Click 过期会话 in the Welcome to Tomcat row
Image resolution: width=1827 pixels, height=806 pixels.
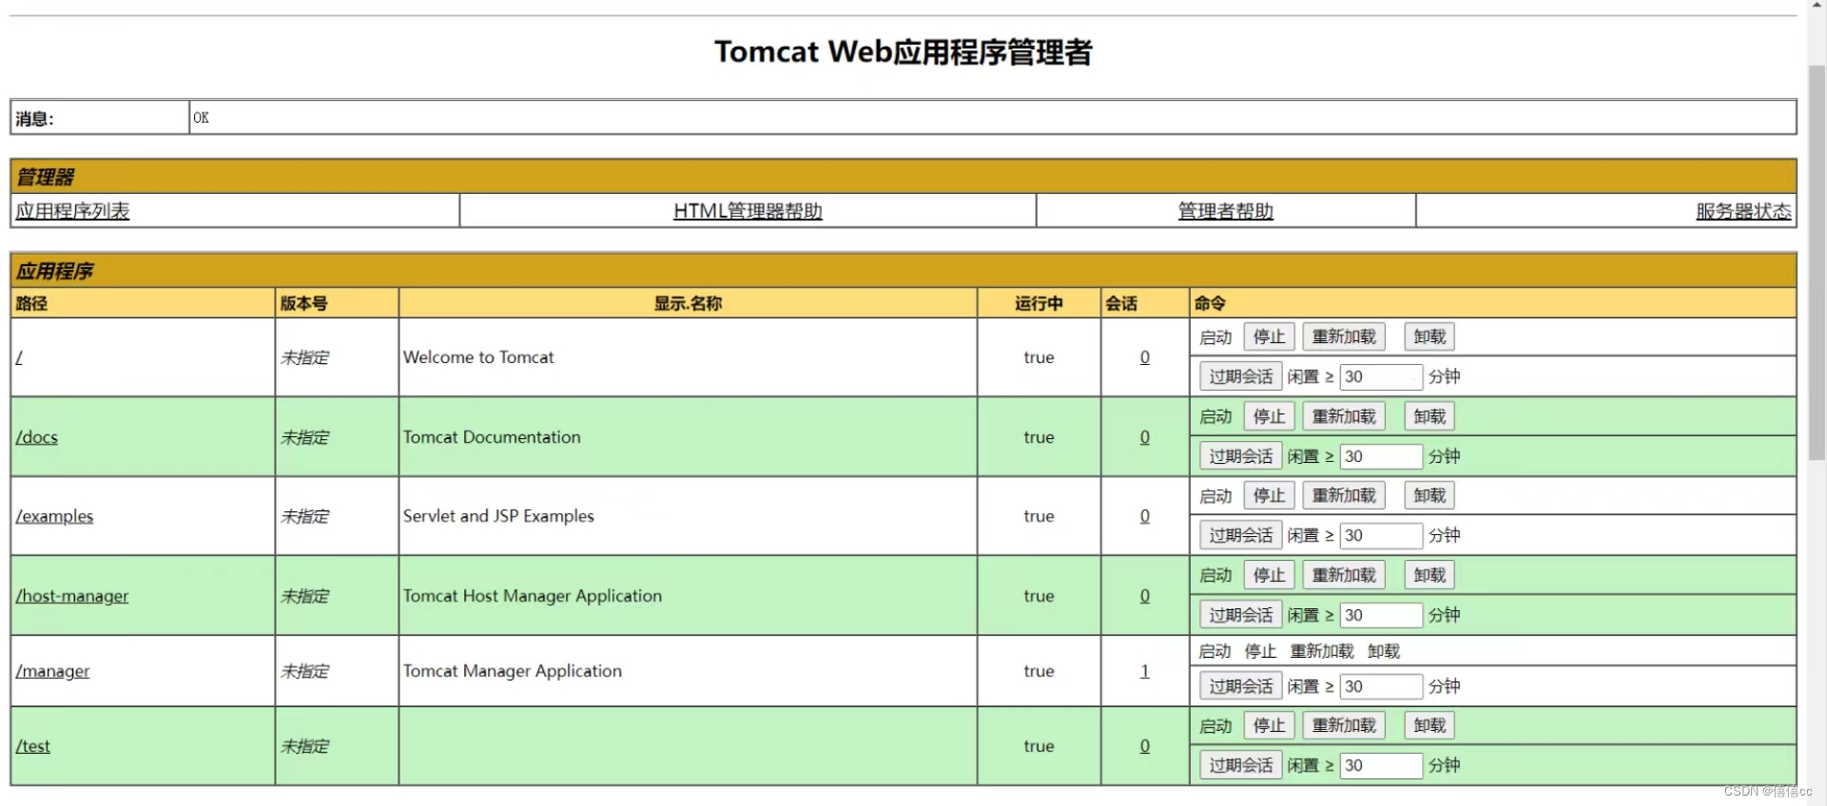coord(1240,376)
